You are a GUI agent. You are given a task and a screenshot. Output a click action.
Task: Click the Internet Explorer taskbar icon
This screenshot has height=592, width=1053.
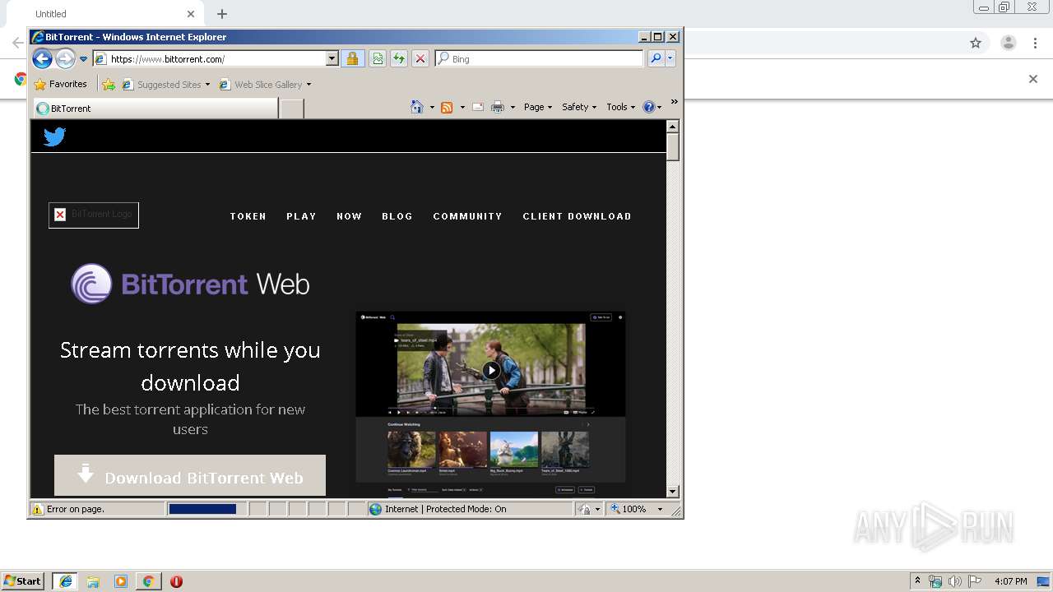click(66, 581)
